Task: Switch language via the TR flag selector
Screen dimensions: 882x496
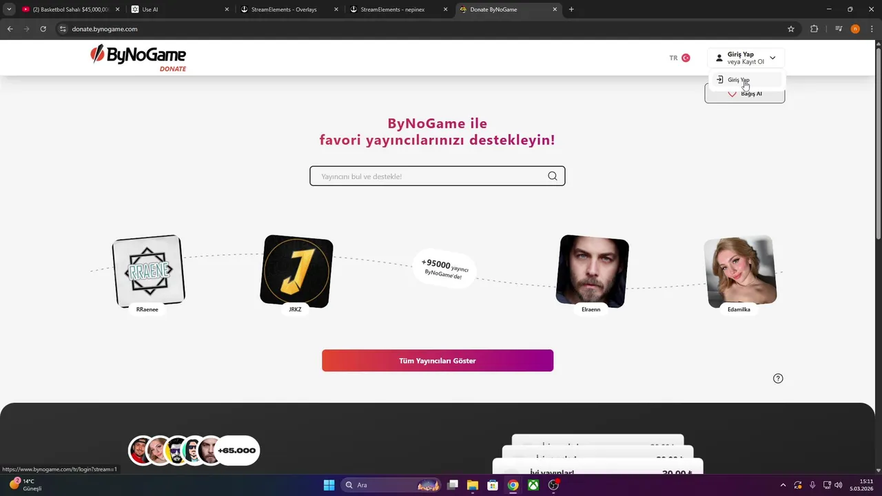Action: (679, 58)
